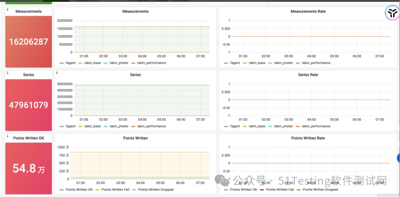Open the Points Written Rate title menu

point(308,138)
